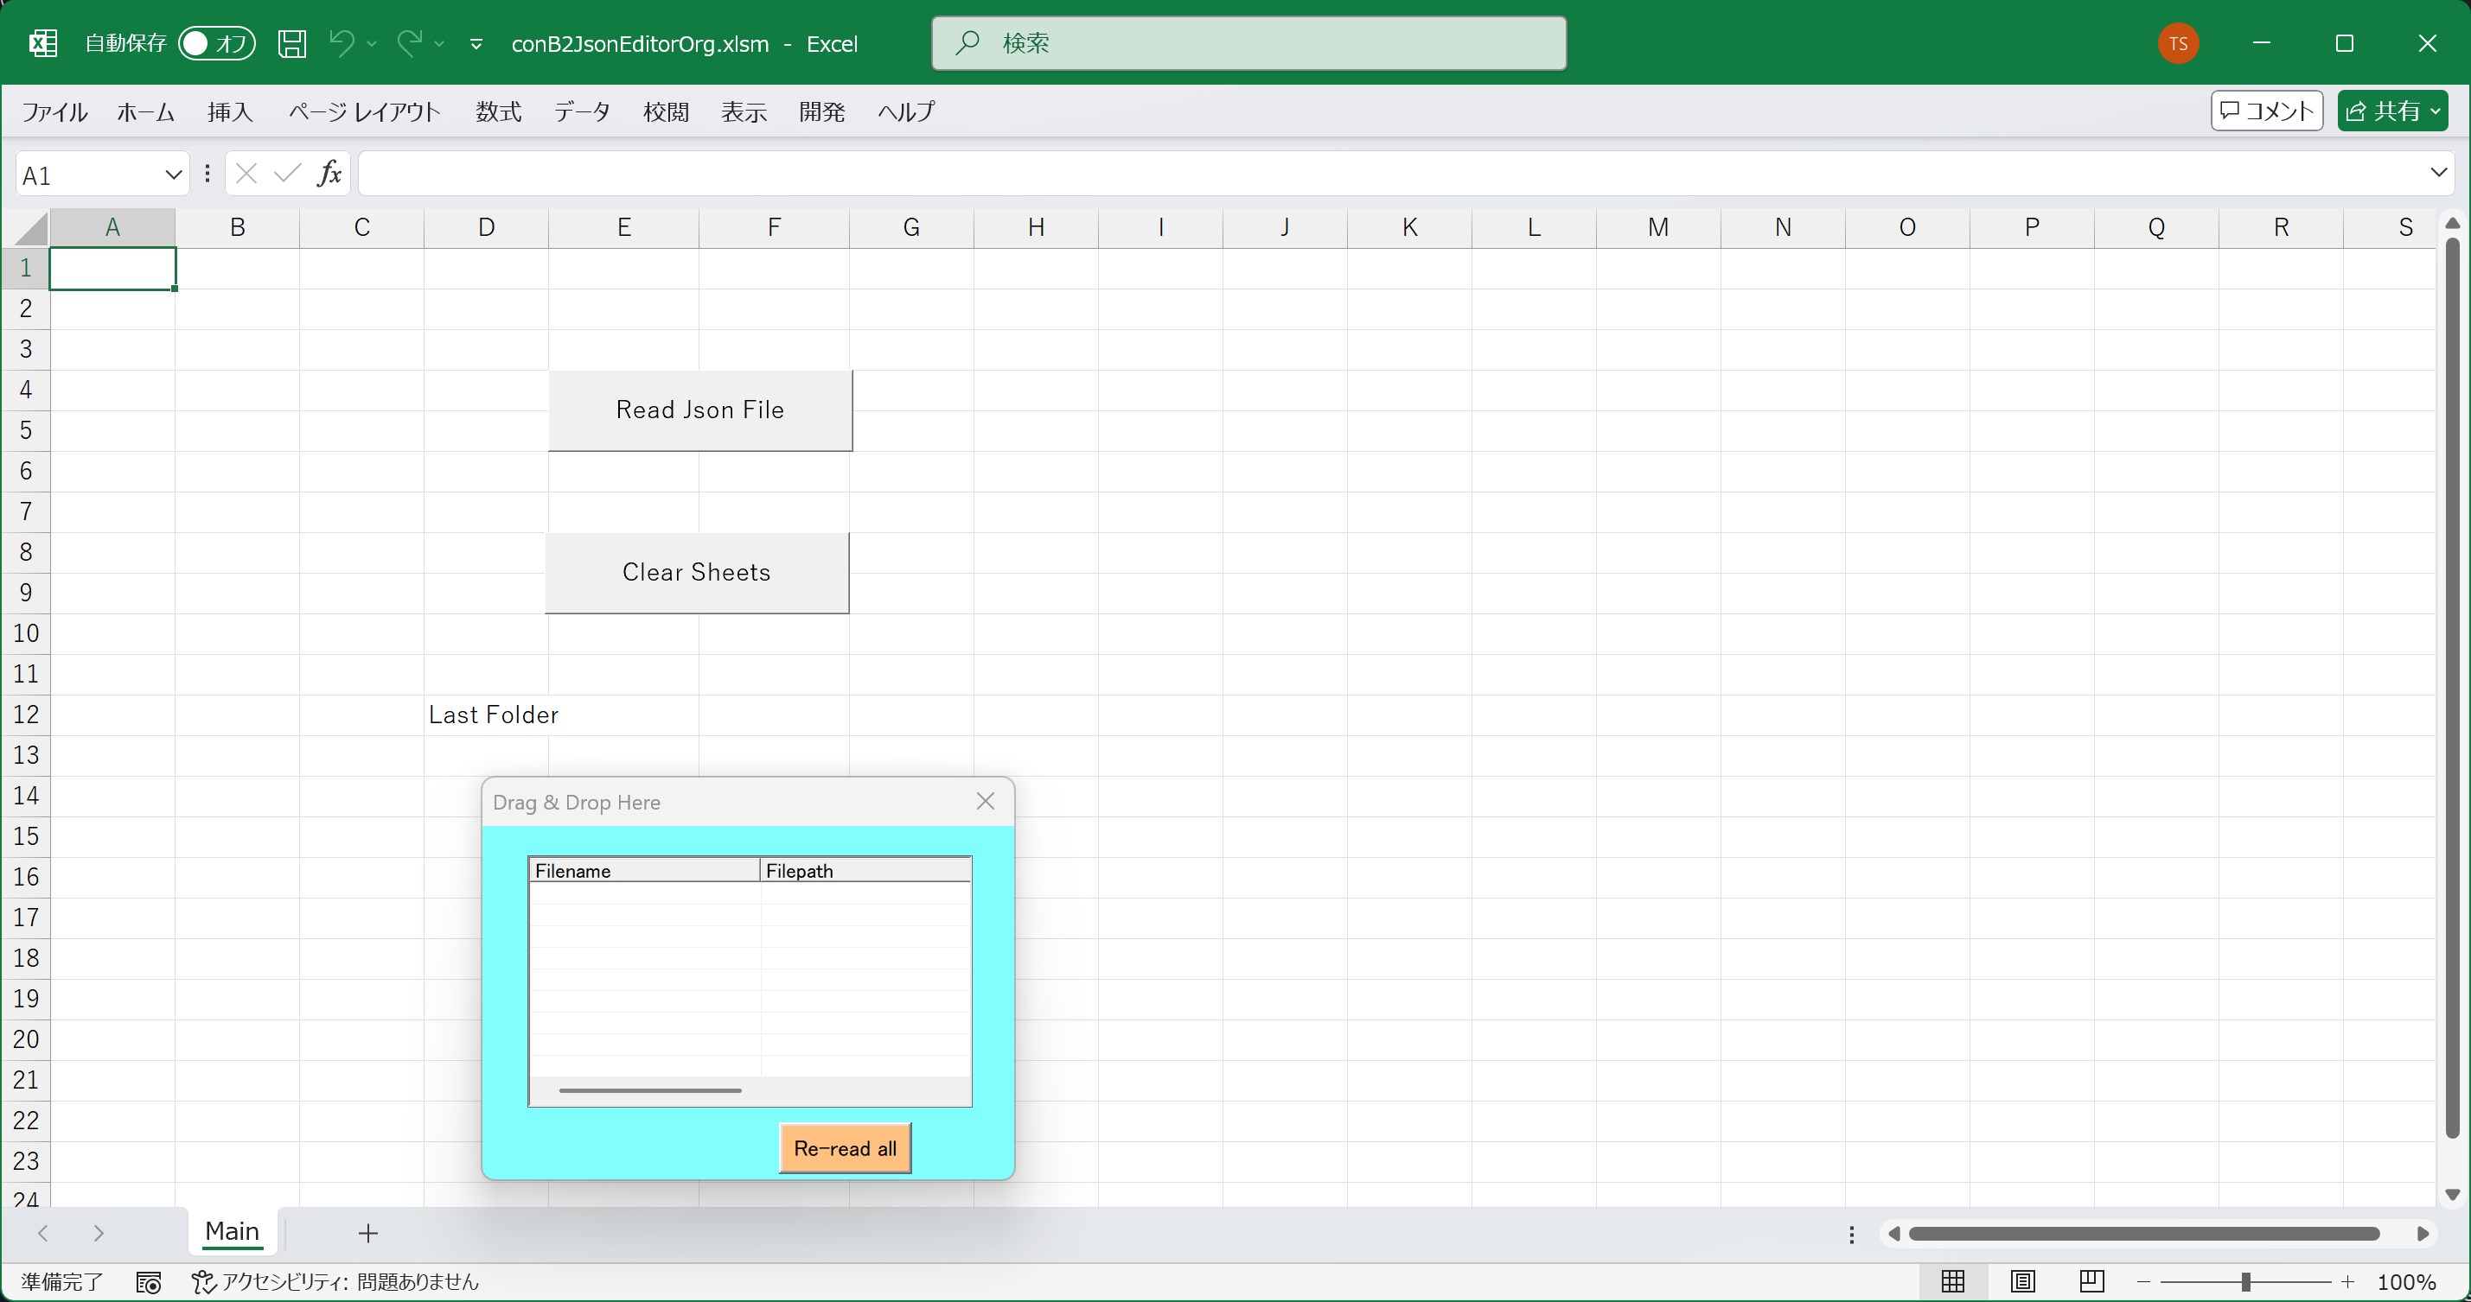Open the 挿入 ribbon tab
Screen dimensions: 2471x1302
click(230, 112)
